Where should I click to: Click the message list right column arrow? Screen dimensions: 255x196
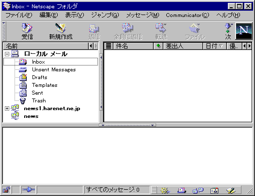tap(250, 46)
